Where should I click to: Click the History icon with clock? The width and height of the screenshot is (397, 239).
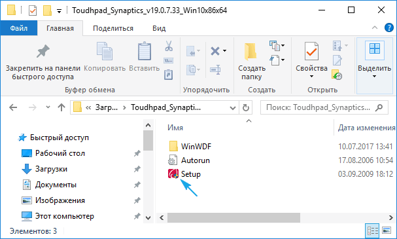(337, 75)
